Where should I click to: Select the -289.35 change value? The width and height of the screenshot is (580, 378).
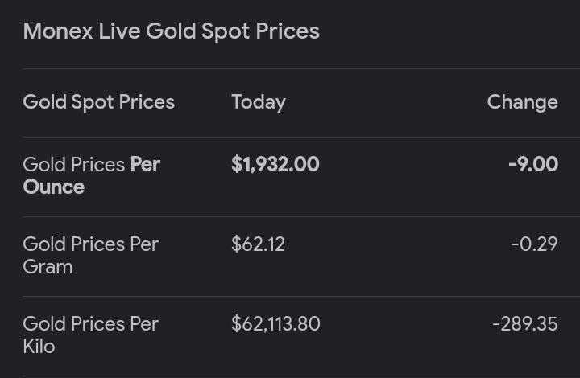[x=524, y=323]
